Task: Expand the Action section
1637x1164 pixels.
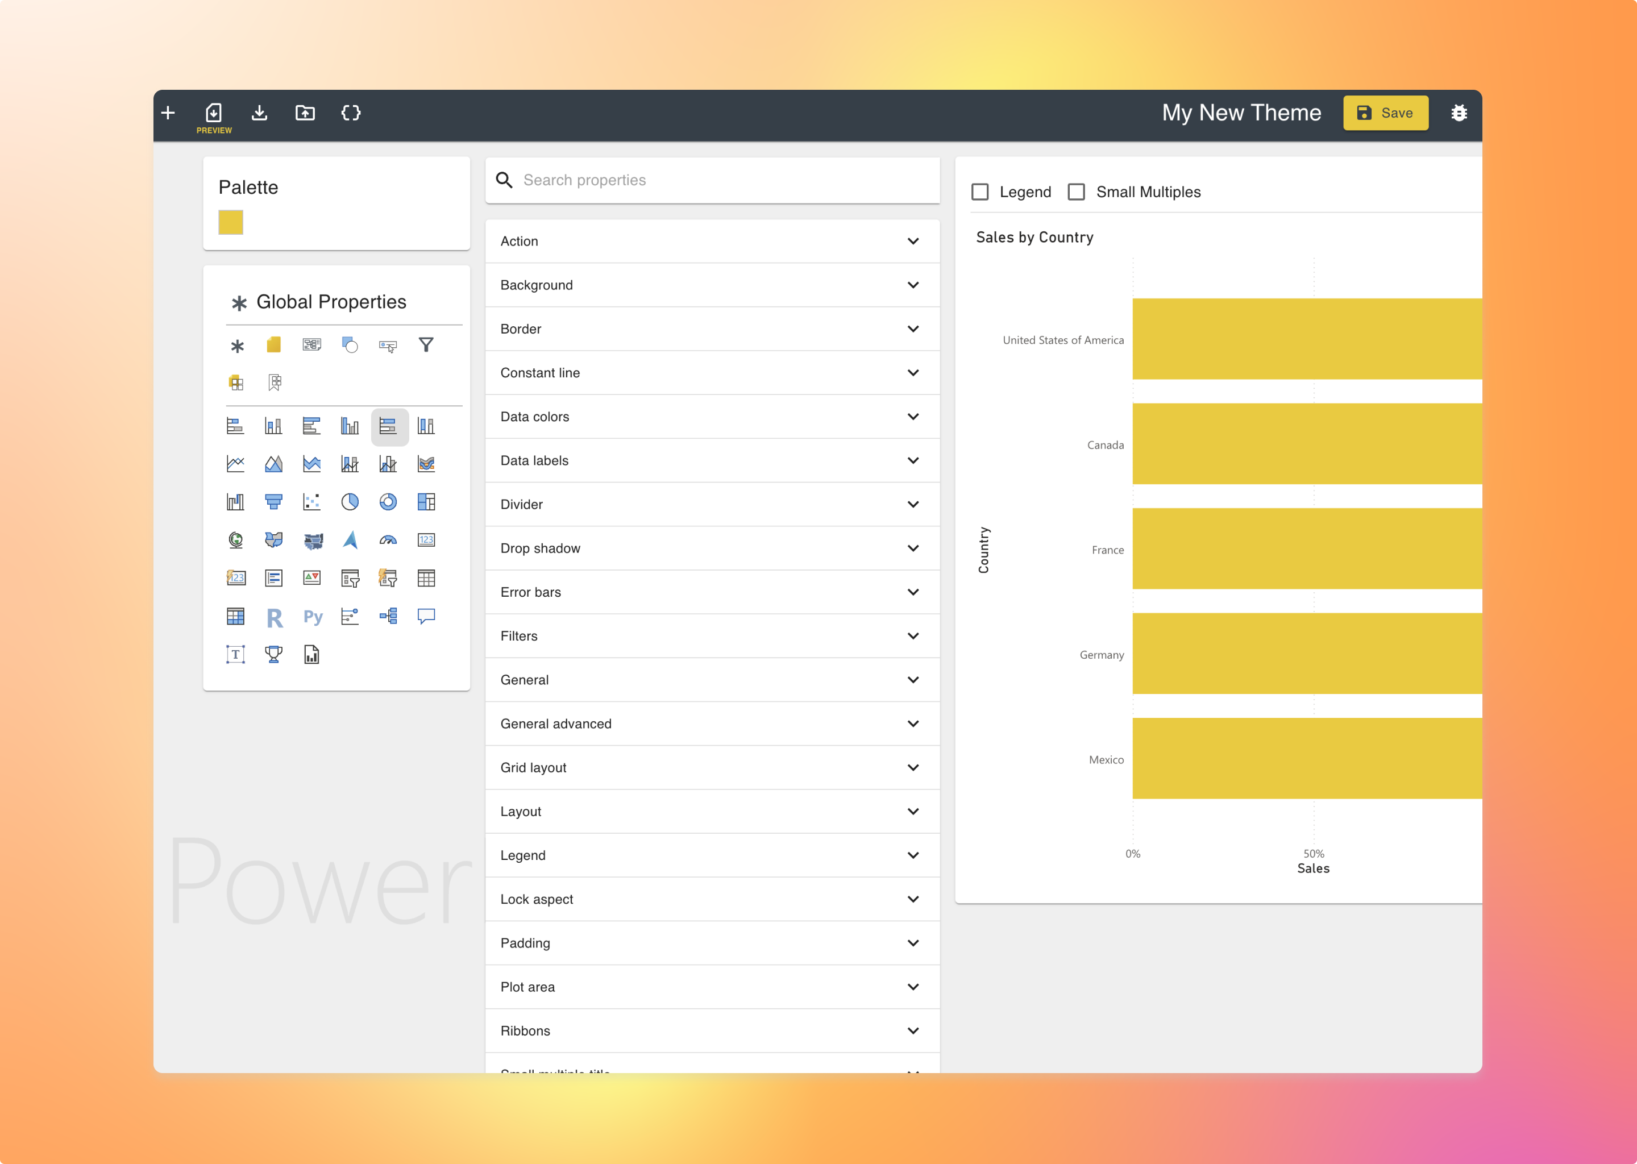Action: click(x=712, y=242)
